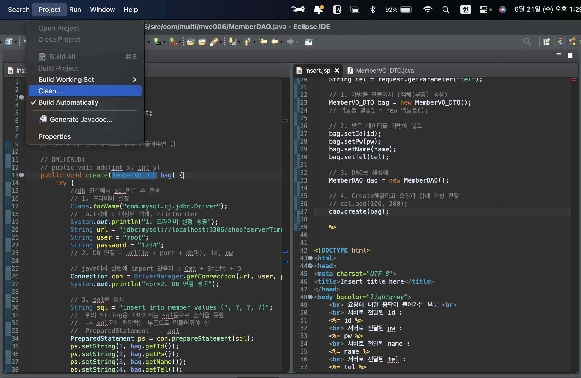The image size is (581, 378).
Task: Click the Next Annotation arrow icon
Action: (x=232, y=41)
